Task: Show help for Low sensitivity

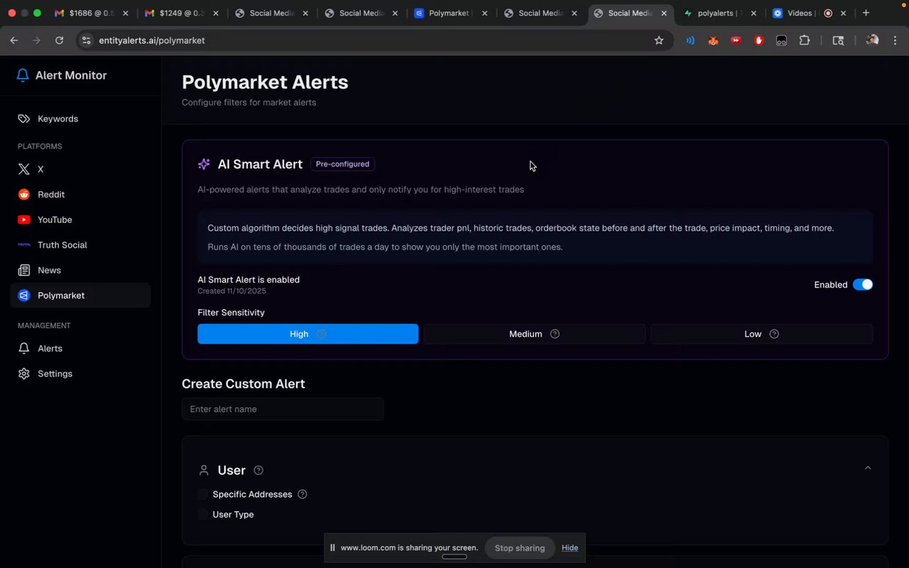Action: (x=774, y=334)
